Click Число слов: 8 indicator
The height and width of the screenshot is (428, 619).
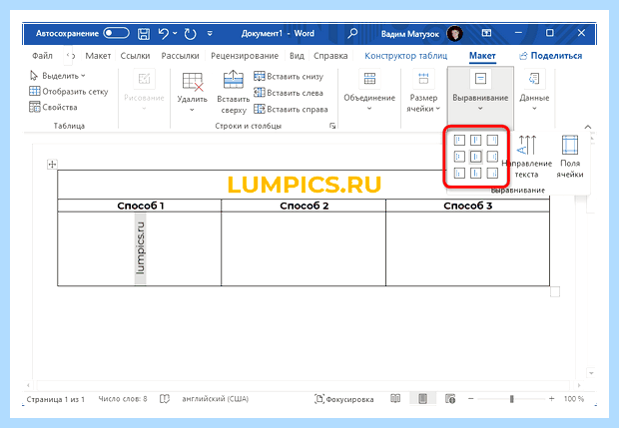pos(123,399)
